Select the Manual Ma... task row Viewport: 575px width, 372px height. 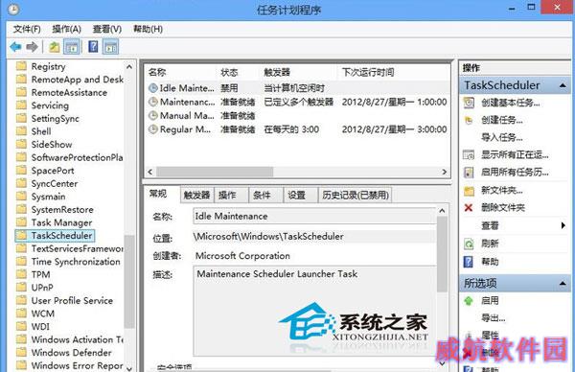click(x=297, y=116)
